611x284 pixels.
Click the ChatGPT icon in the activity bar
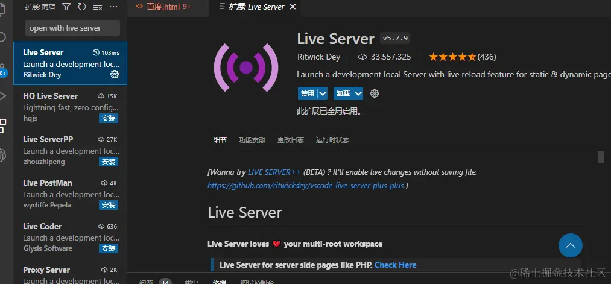pyautogui.click(x=2, y=155)
